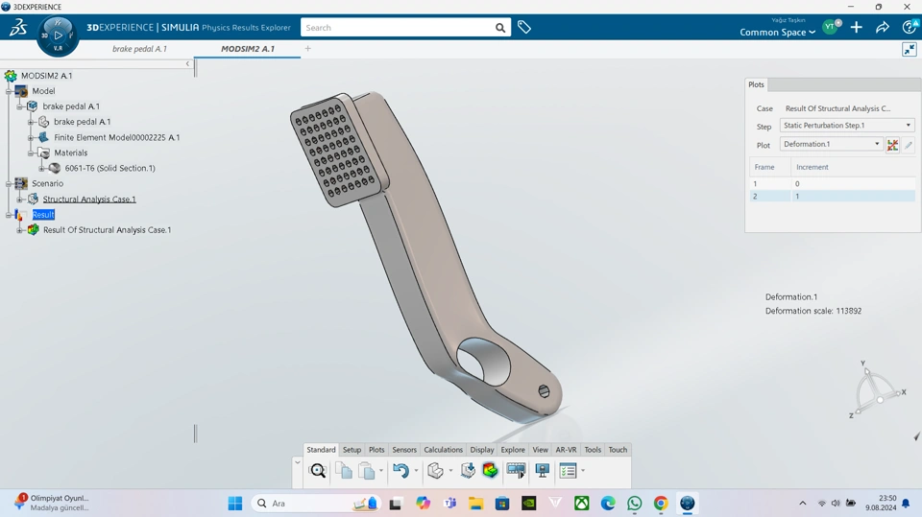
Task: Open WhatsApp from the taskbar
Action: [x=634, y=504]
